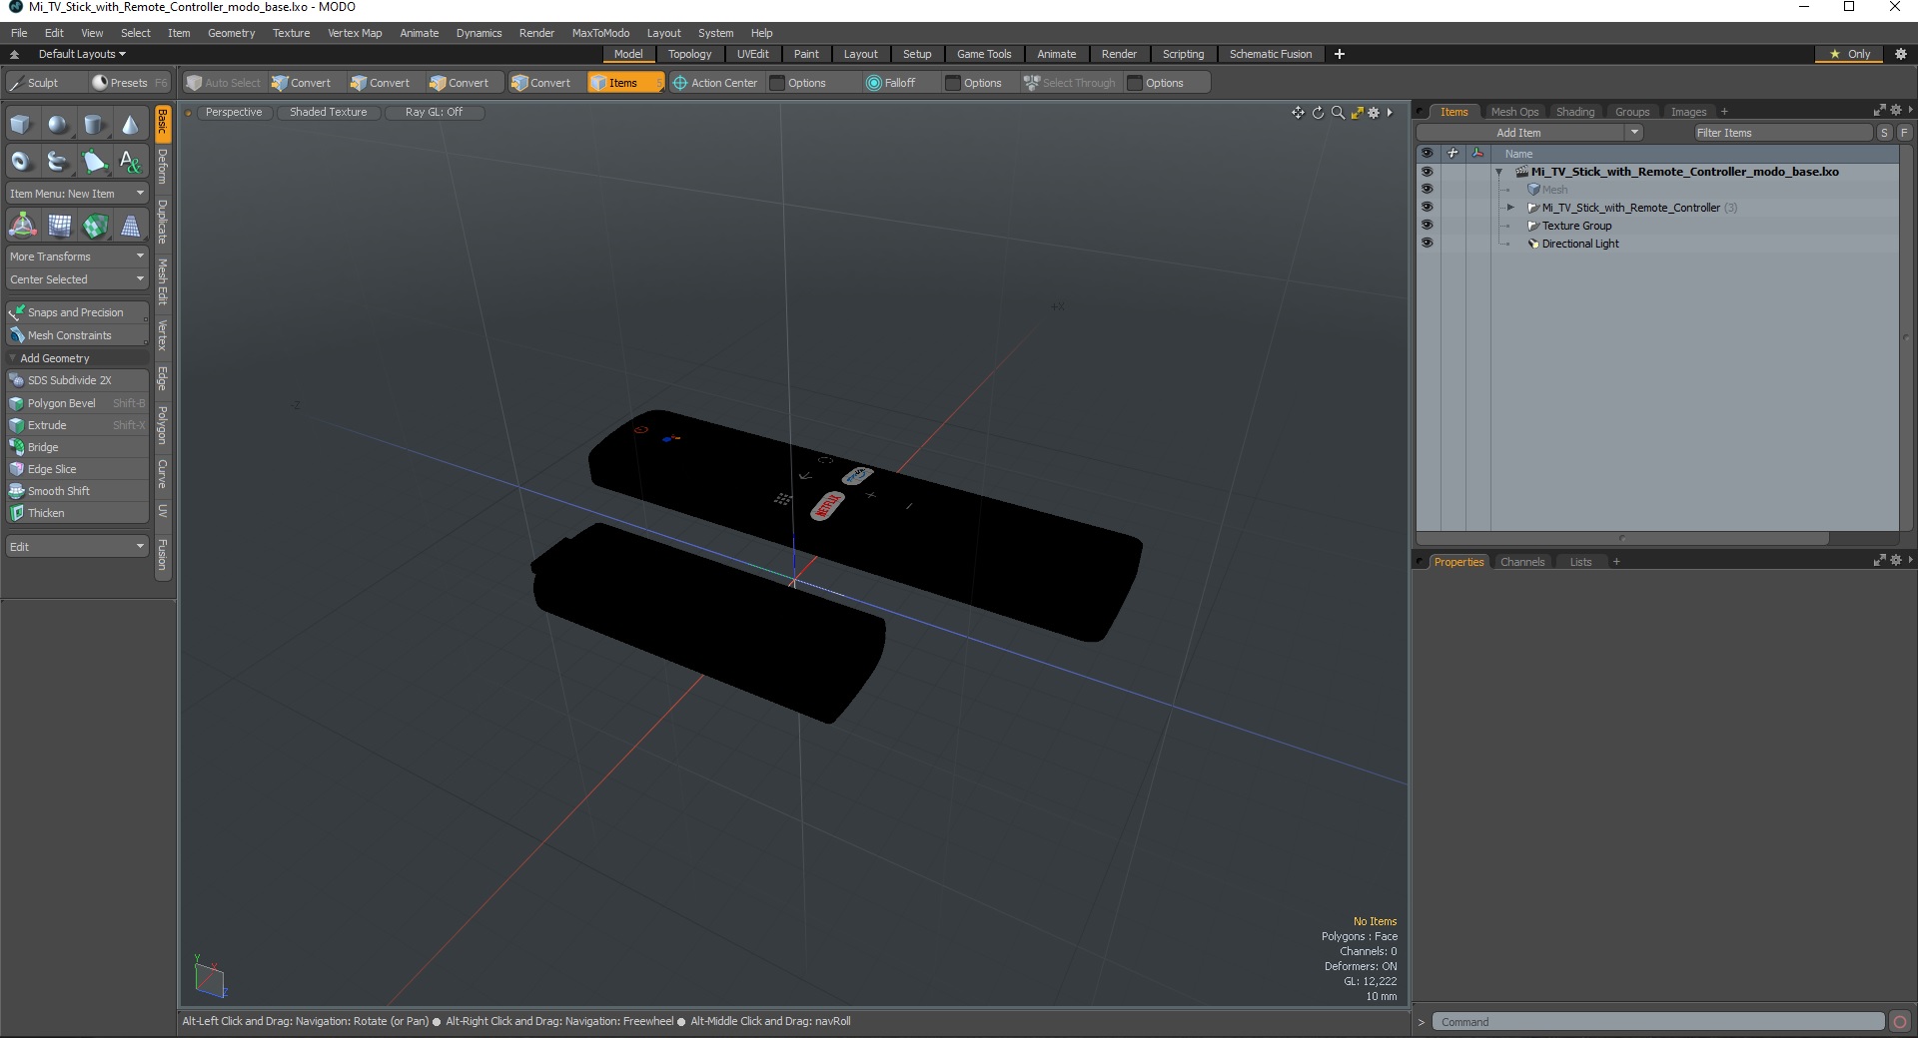Image resolution: width=1918 pixels, height=1038 pixels.
Task: Toggle visibility of Texture Group
Action: [x=1427, y=226]
